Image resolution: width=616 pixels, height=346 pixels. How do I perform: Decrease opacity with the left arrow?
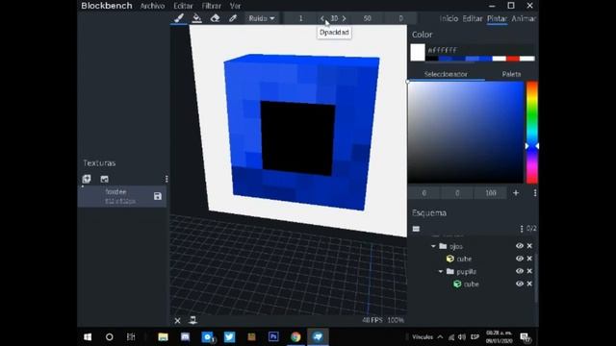[x=322, y=18]
